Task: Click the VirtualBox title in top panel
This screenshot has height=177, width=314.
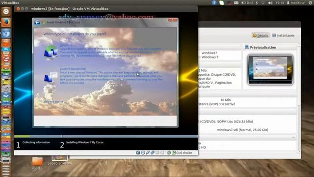Action: (10, 2)
